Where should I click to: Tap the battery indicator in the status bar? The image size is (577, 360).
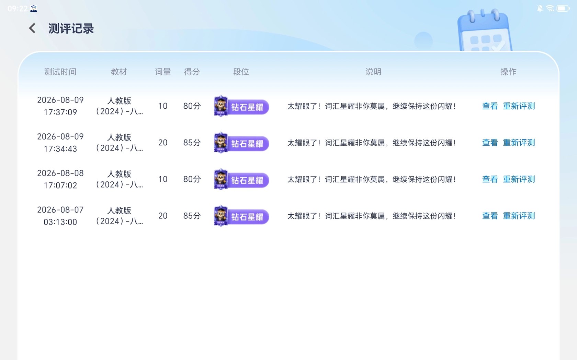(563, 8)
